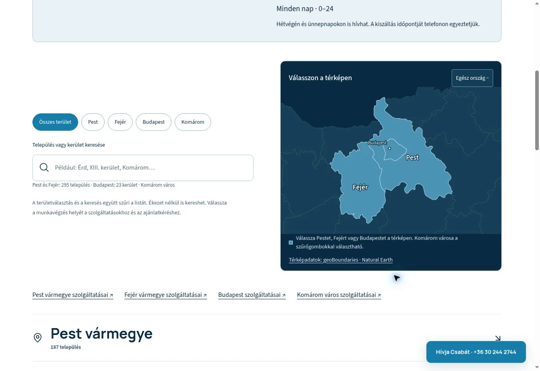Select the Összes terület filter chip
540x371 pixels.
click(x=55, y=122)
